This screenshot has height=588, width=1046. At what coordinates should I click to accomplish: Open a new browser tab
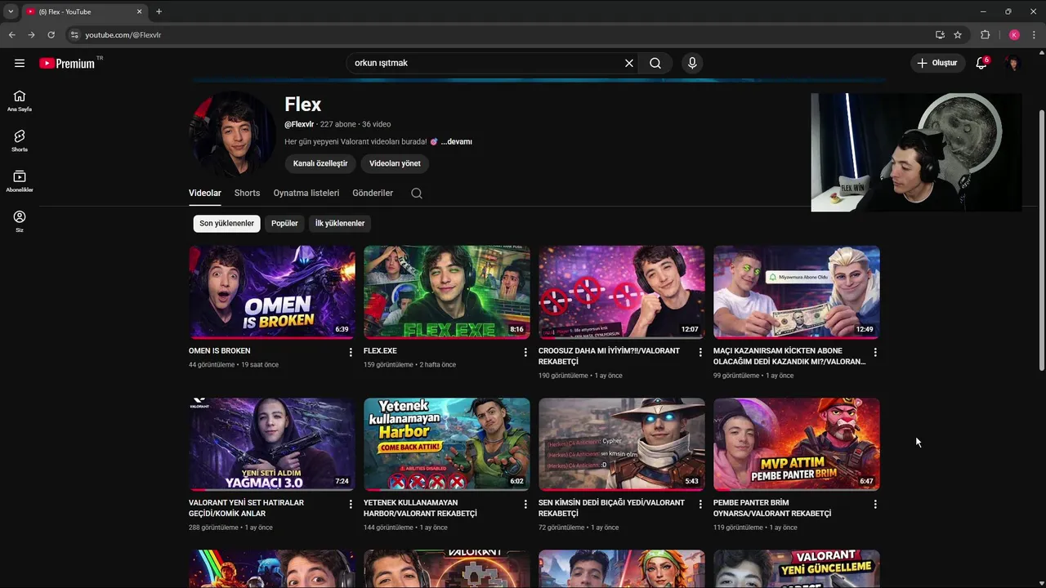pos(159,11)
